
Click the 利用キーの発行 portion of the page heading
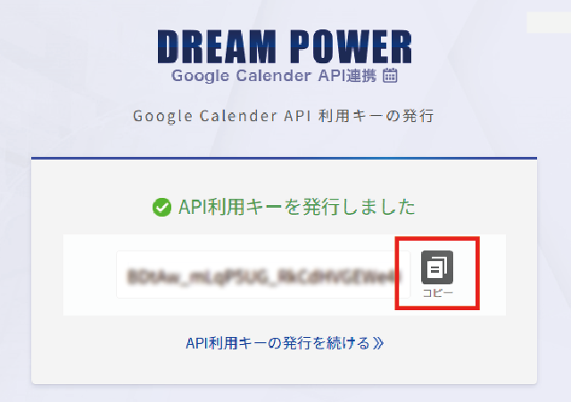coord(377,117)
